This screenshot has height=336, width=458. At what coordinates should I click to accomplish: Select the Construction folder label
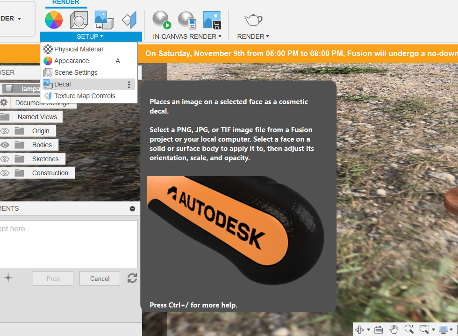pyautogui.click(x=50, y=173)
